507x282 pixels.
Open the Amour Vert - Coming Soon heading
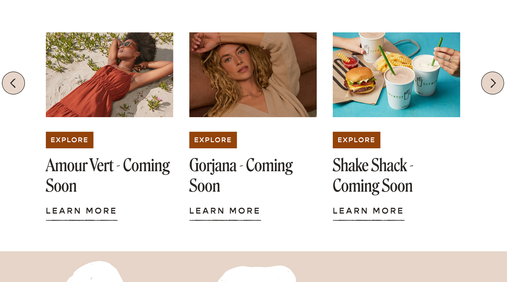point(108,175)
